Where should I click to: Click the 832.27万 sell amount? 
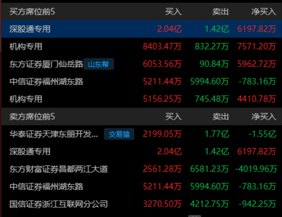[212, 47]
